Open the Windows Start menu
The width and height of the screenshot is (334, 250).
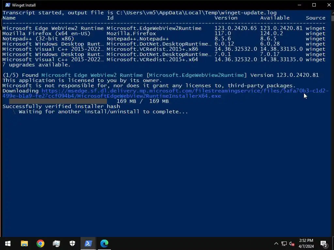pos(8,243)
